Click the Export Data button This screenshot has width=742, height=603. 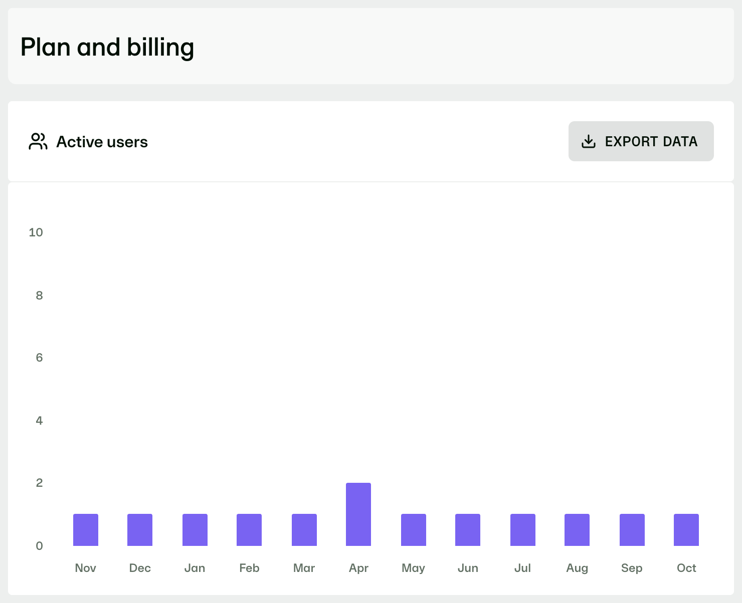641,141
